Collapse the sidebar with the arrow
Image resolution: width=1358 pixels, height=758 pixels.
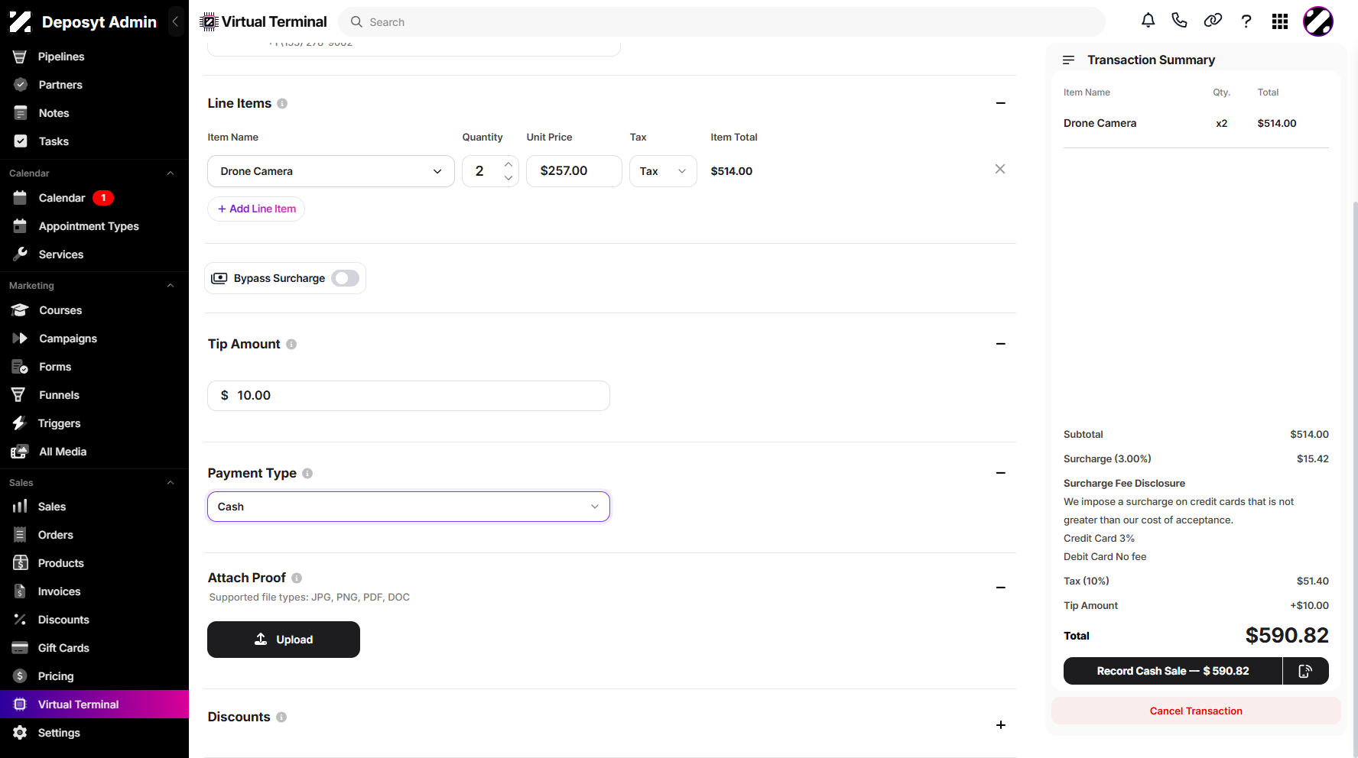point(176,21)
